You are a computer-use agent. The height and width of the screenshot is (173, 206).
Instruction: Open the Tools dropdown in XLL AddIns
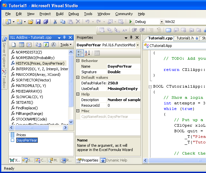[x=66, y=45]
